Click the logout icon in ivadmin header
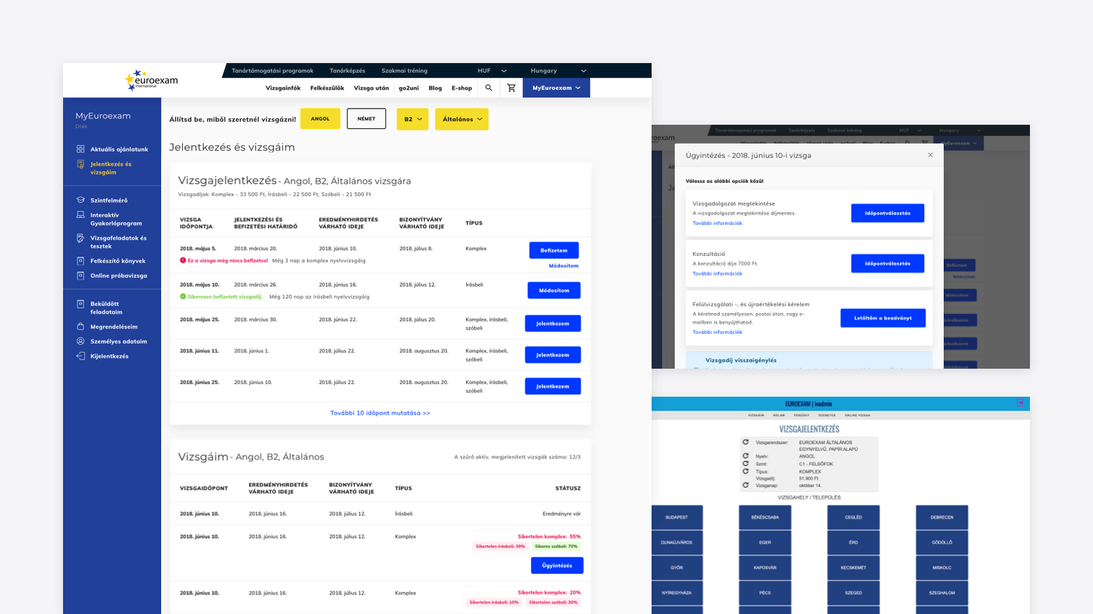 pyautogui.click(x=1020, y=403)
